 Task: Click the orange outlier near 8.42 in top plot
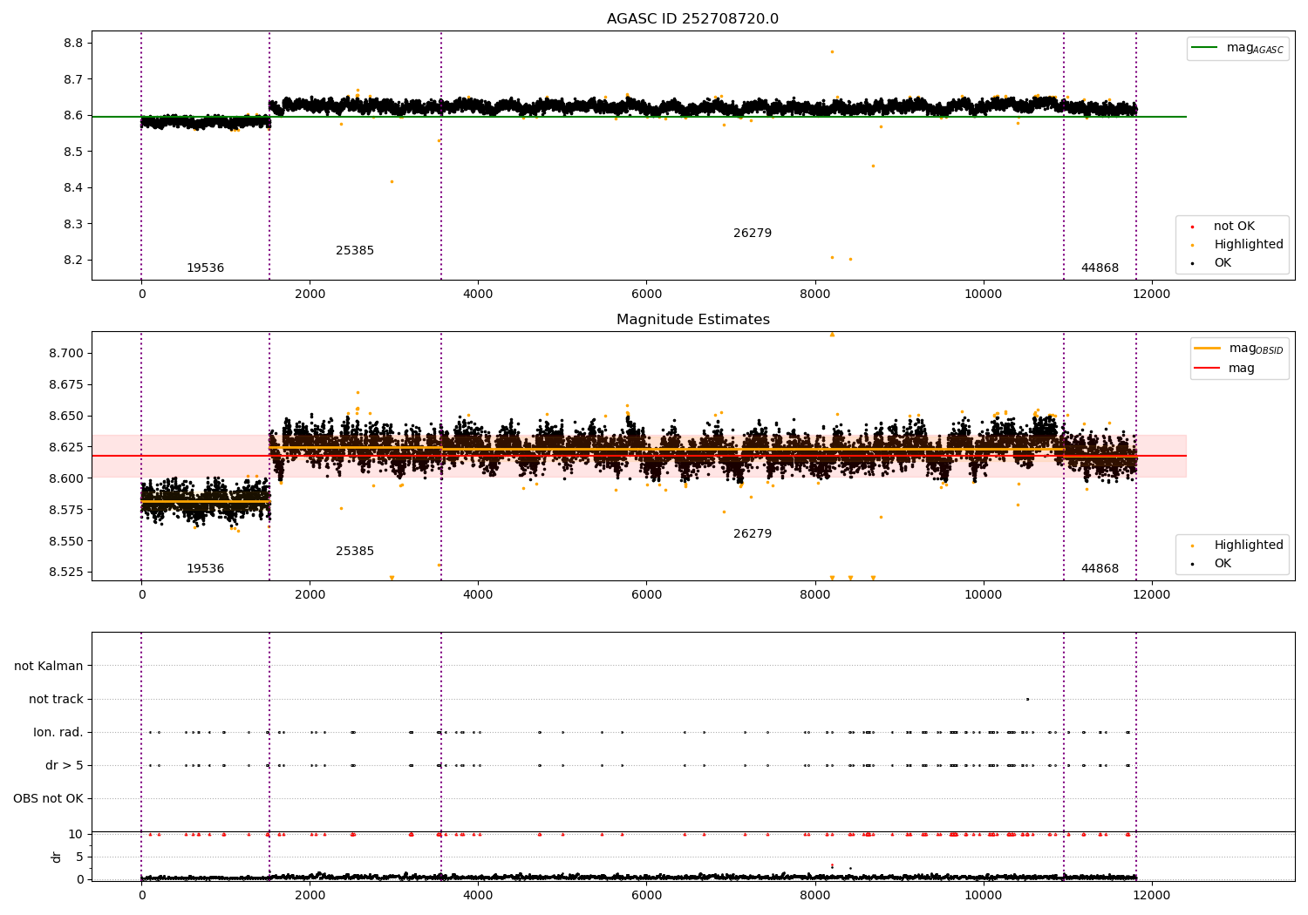[392, 181]
